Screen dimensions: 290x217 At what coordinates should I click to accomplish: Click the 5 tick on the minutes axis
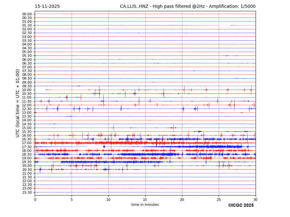72,200
